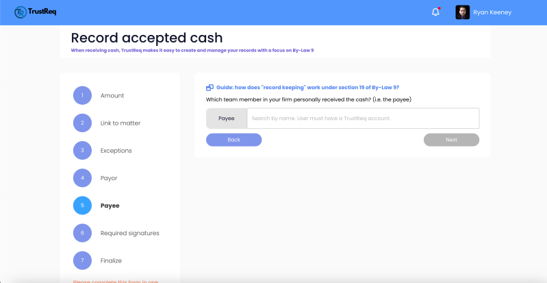547x283 pixels.
Task: Select step 4 circle icon
Action: pyautogui.click(x=82, y=177)
